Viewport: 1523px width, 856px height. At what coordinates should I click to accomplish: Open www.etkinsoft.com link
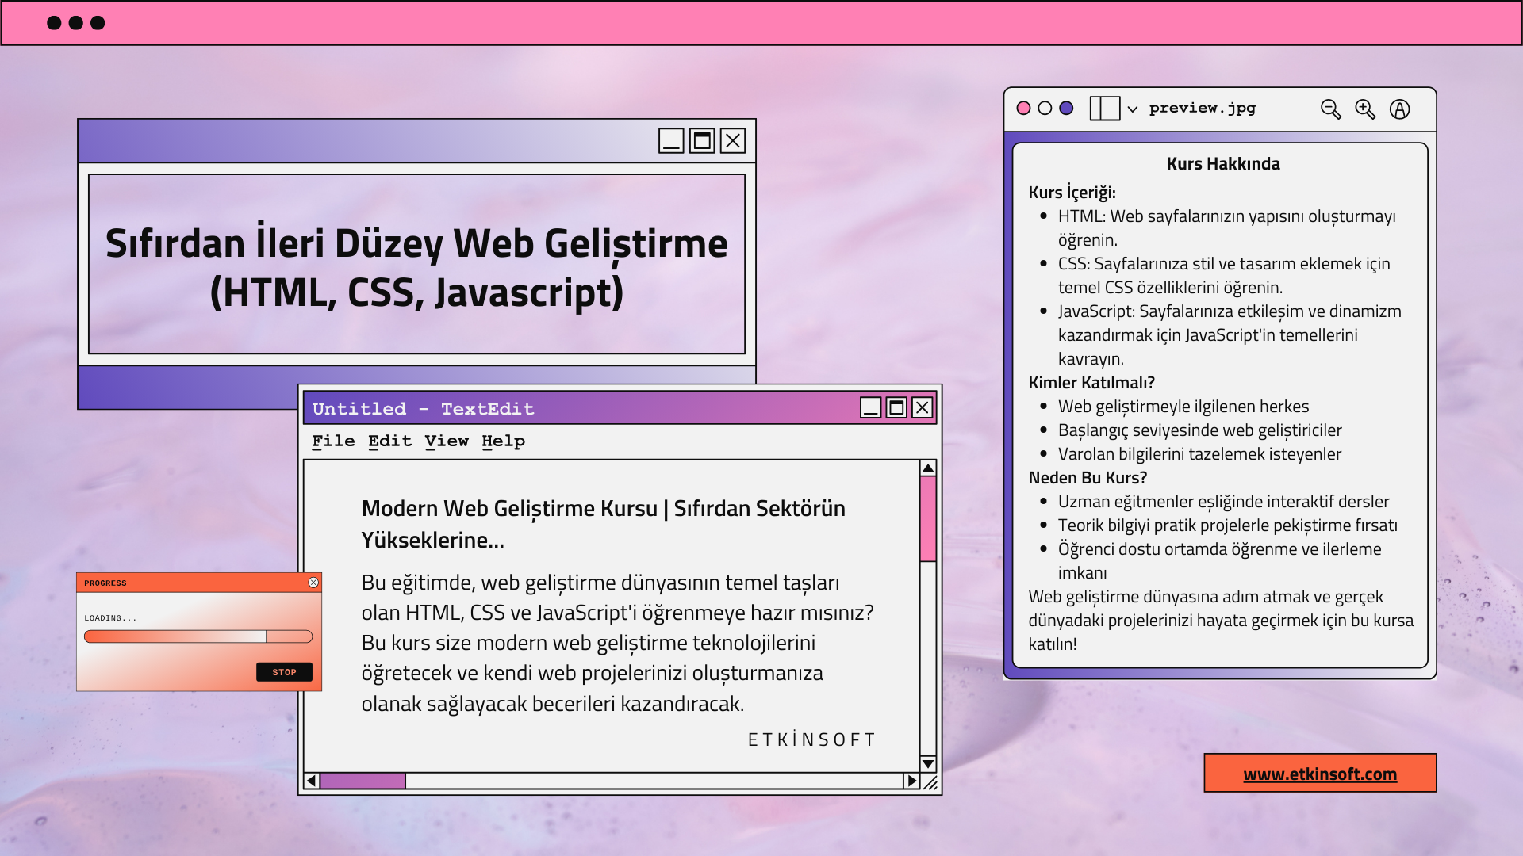tap(1320, 774)
